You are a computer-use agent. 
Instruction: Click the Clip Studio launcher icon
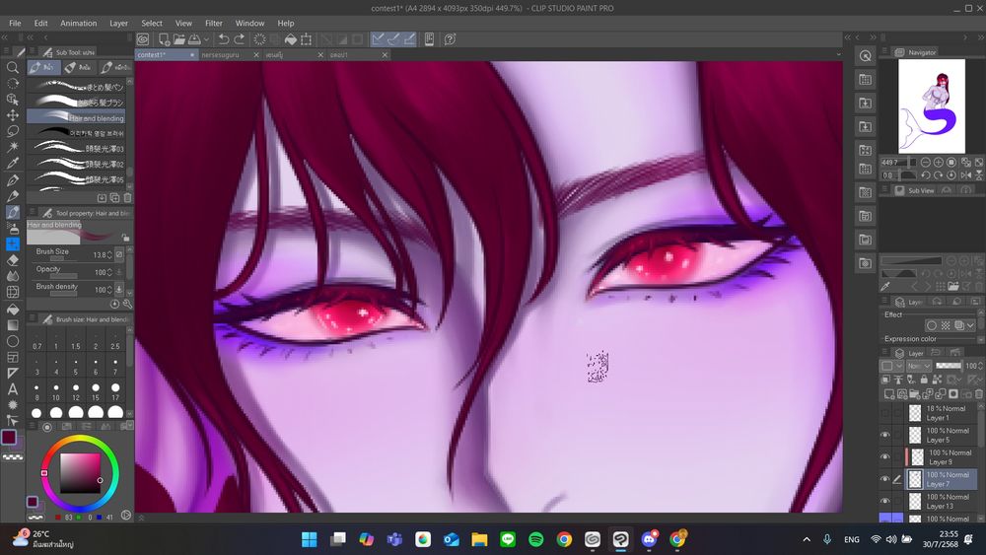tap(143, 39)
